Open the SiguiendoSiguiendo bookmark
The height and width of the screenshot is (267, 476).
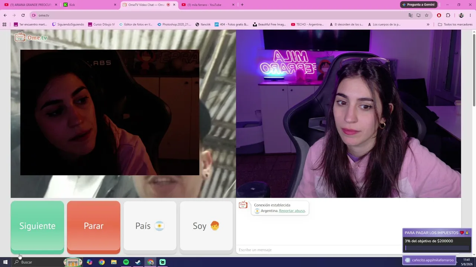click(68, 24)
